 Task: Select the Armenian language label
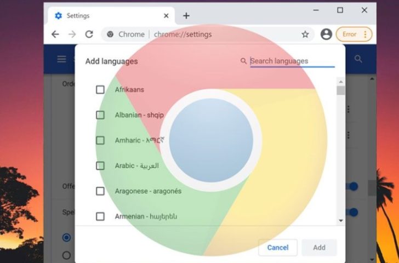[x=146, y=216]
